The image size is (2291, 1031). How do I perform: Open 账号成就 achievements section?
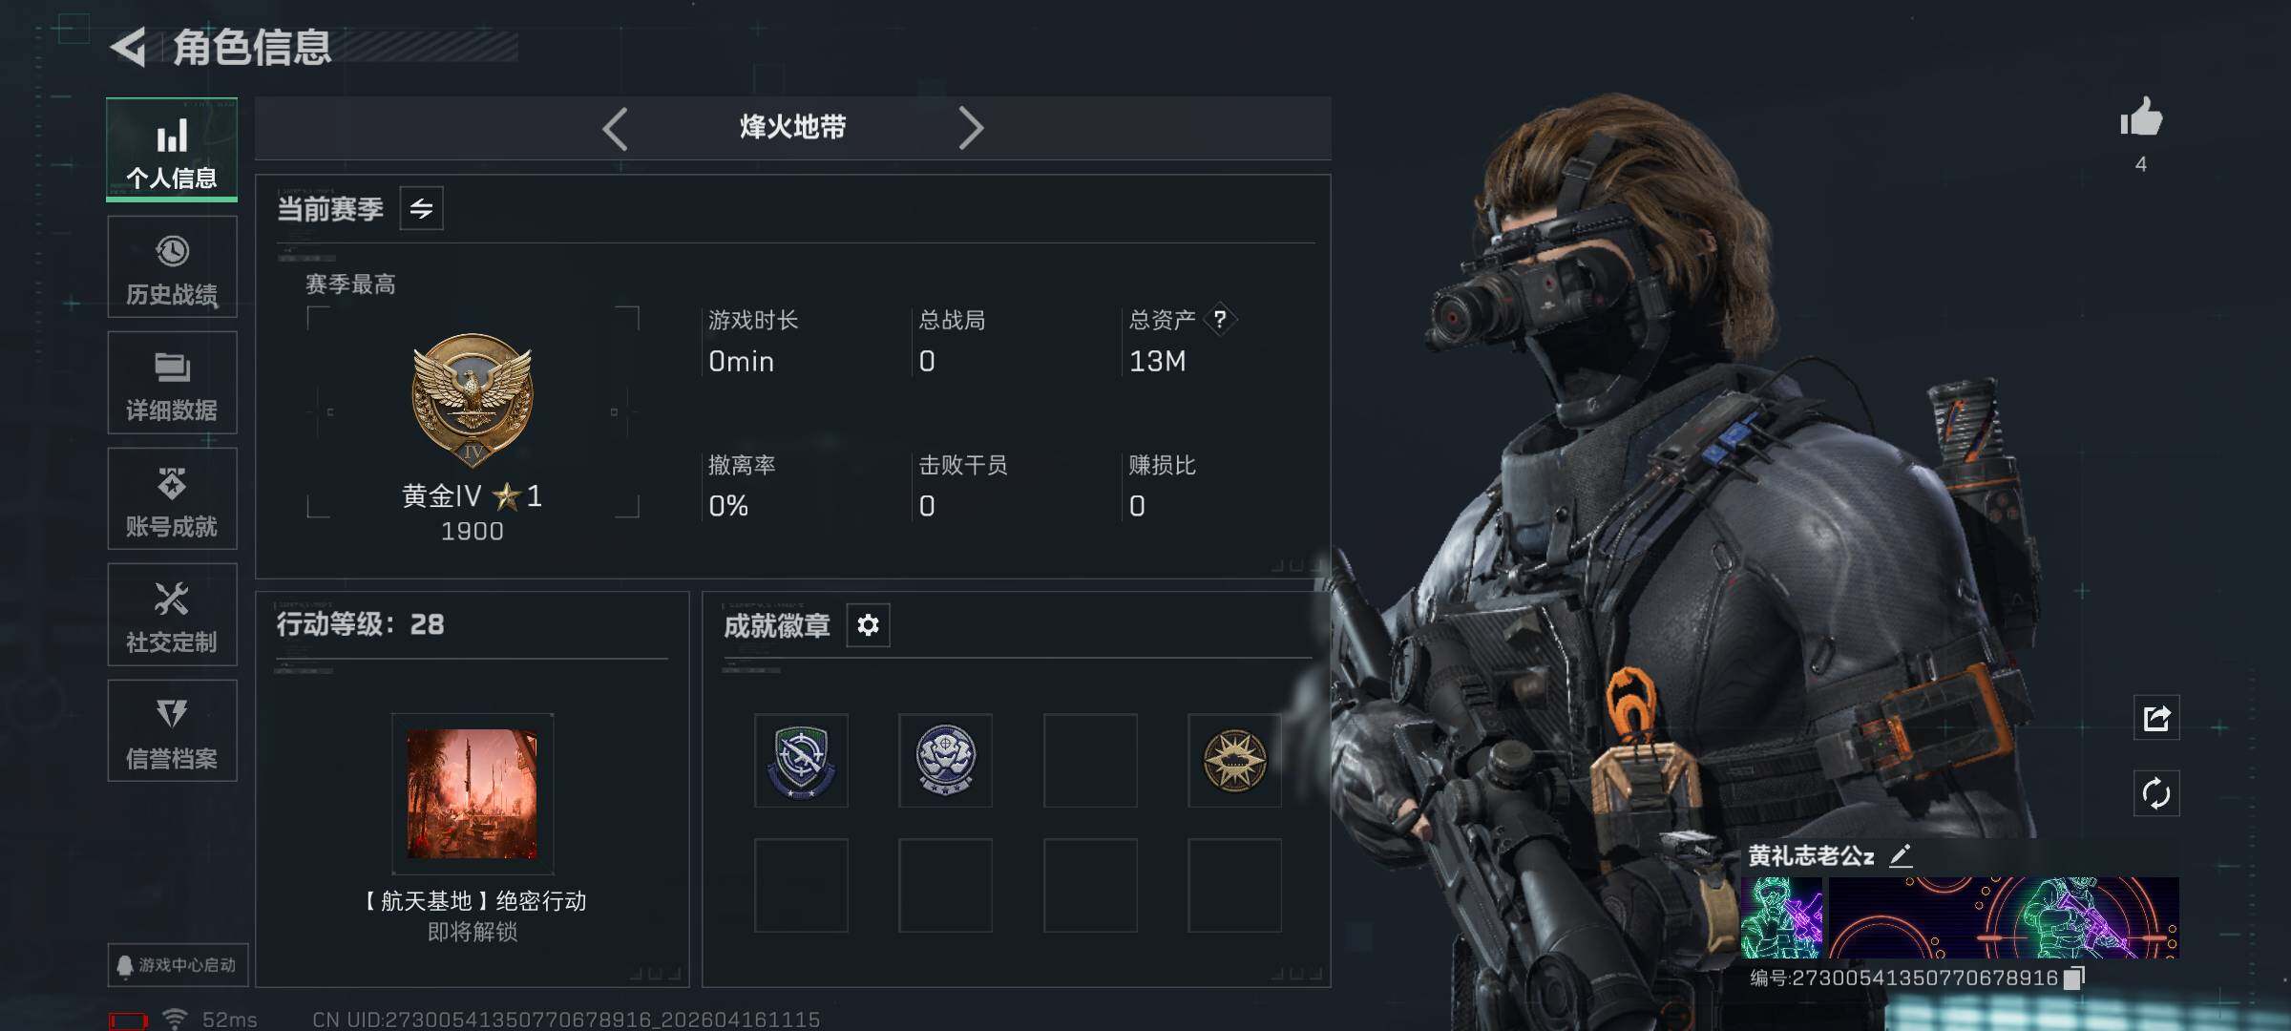(172, 499)
